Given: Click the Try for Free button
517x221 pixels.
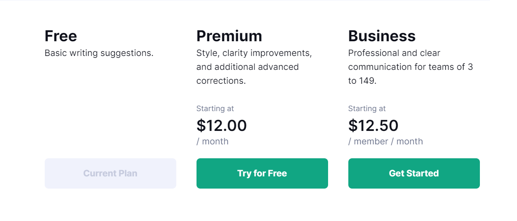Looking at the screenshot, I should click(262, 173).
